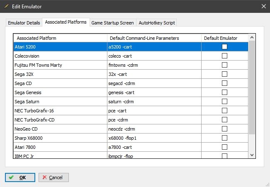
Task: Click the 'x68000 -flop1' parameters cell
Action: [154, 138]
